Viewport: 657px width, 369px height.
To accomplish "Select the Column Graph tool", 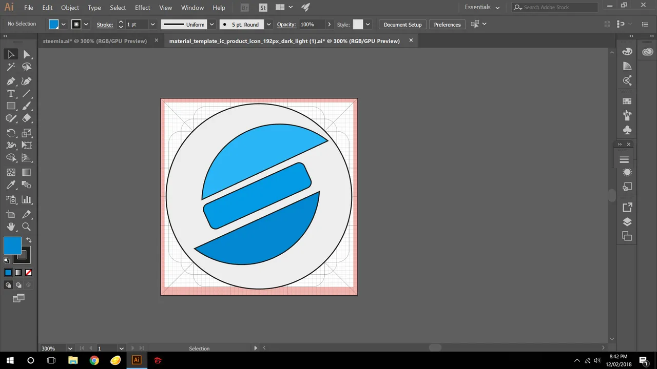I will click(x=27, y=199).
